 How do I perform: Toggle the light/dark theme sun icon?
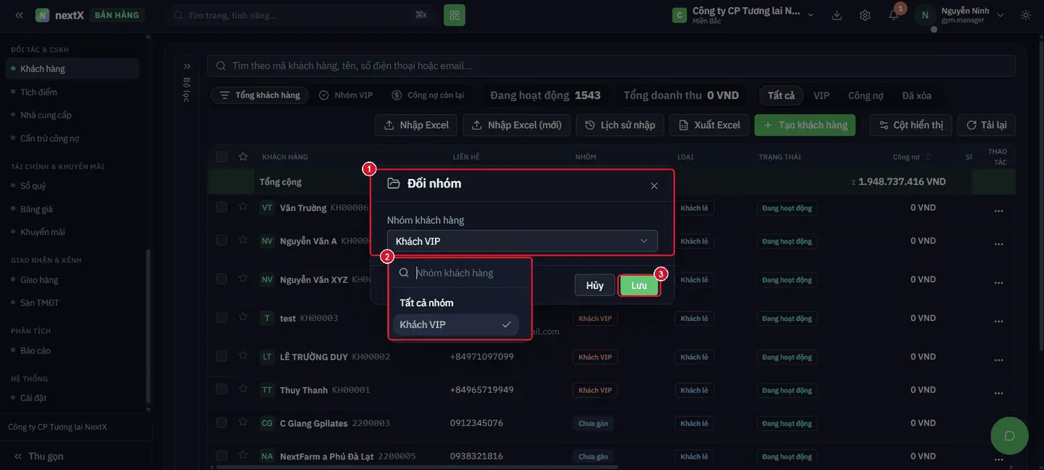click(x=1025, y=15)
